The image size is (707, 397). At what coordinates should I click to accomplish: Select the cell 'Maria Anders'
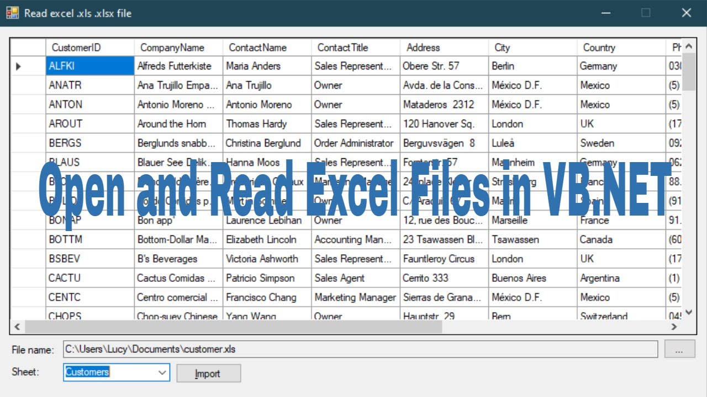click(267, 66)
